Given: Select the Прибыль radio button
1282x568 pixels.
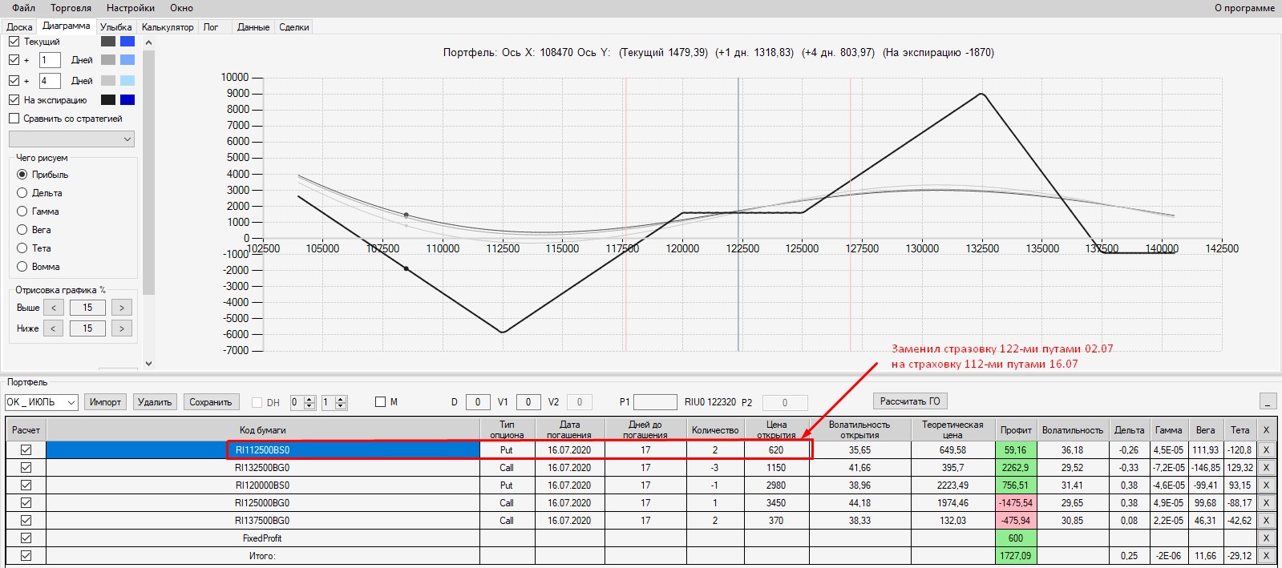Looking at the screenshot, I should [22, 175].
